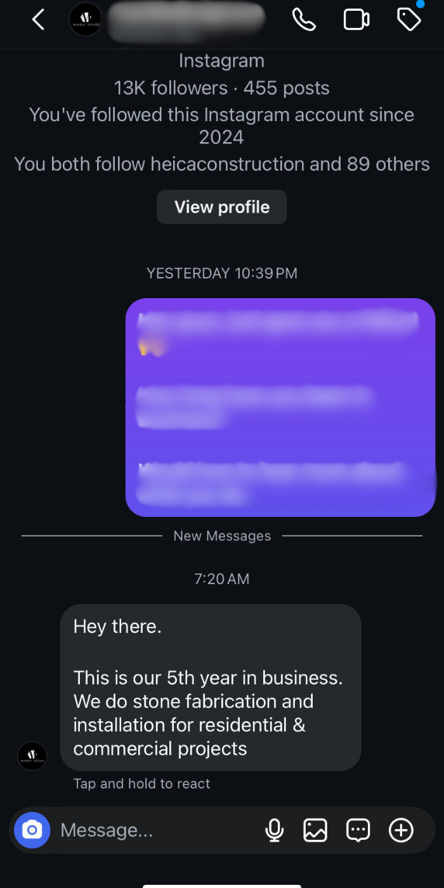
Task: Tap the "Tap and hold to react" hint
Action: (141, 784)
